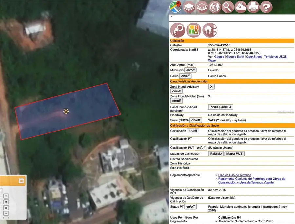The height and width of the screenshot is (224, 295).
Task: Expand the small black dropdown arrow
Action: point(172,16)
